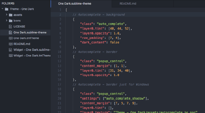Click the icons folder icon
Image resolution: width=205 pixels, height=113 pixels.
click(x=11, y=21)
